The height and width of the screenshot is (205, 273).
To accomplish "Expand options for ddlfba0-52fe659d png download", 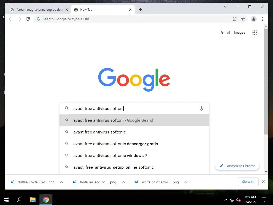I will 62,182.
